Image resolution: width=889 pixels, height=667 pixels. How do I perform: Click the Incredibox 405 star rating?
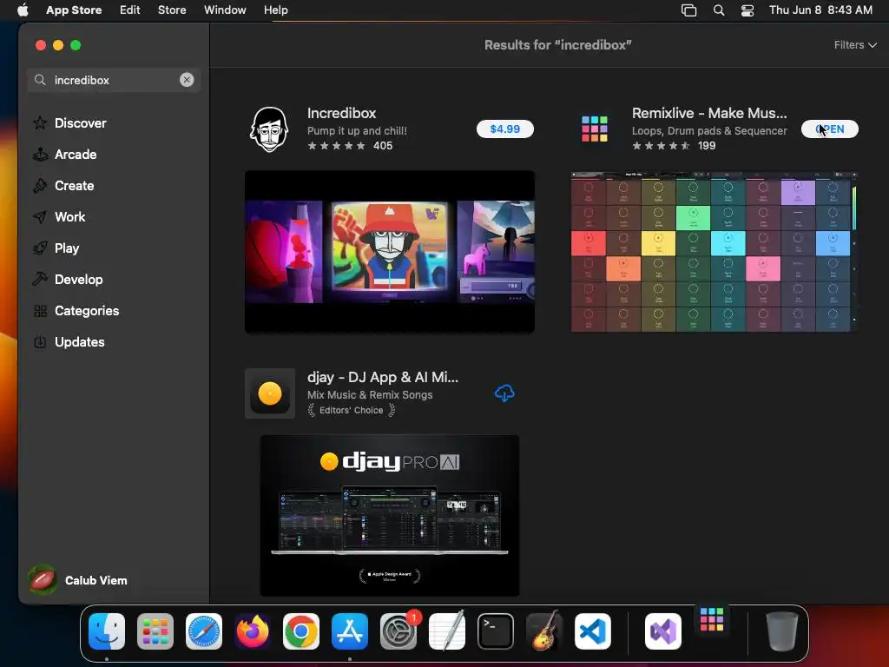[350, 146]
